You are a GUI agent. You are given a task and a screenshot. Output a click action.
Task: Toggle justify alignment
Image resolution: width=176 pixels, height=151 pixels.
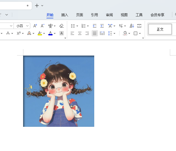[x=95, y=33]
